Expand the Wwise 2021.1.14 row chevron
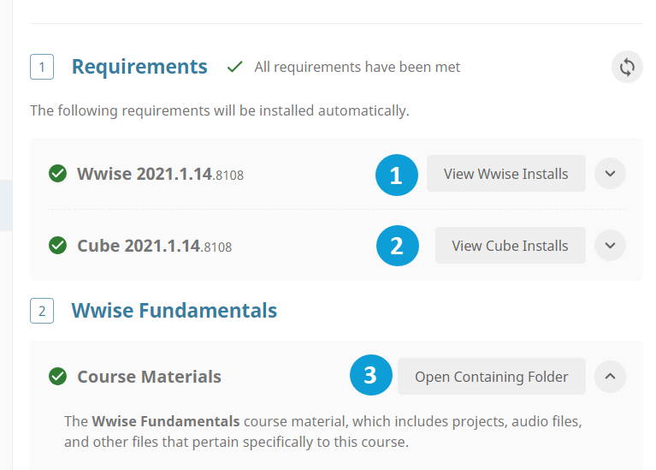656x470 pixels. (610, 174)
